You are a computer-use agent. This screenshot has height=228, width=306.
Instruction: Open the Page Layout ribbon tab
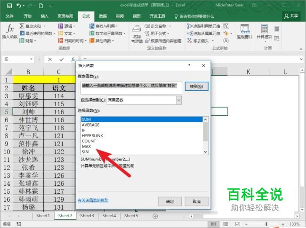[65, 16]
